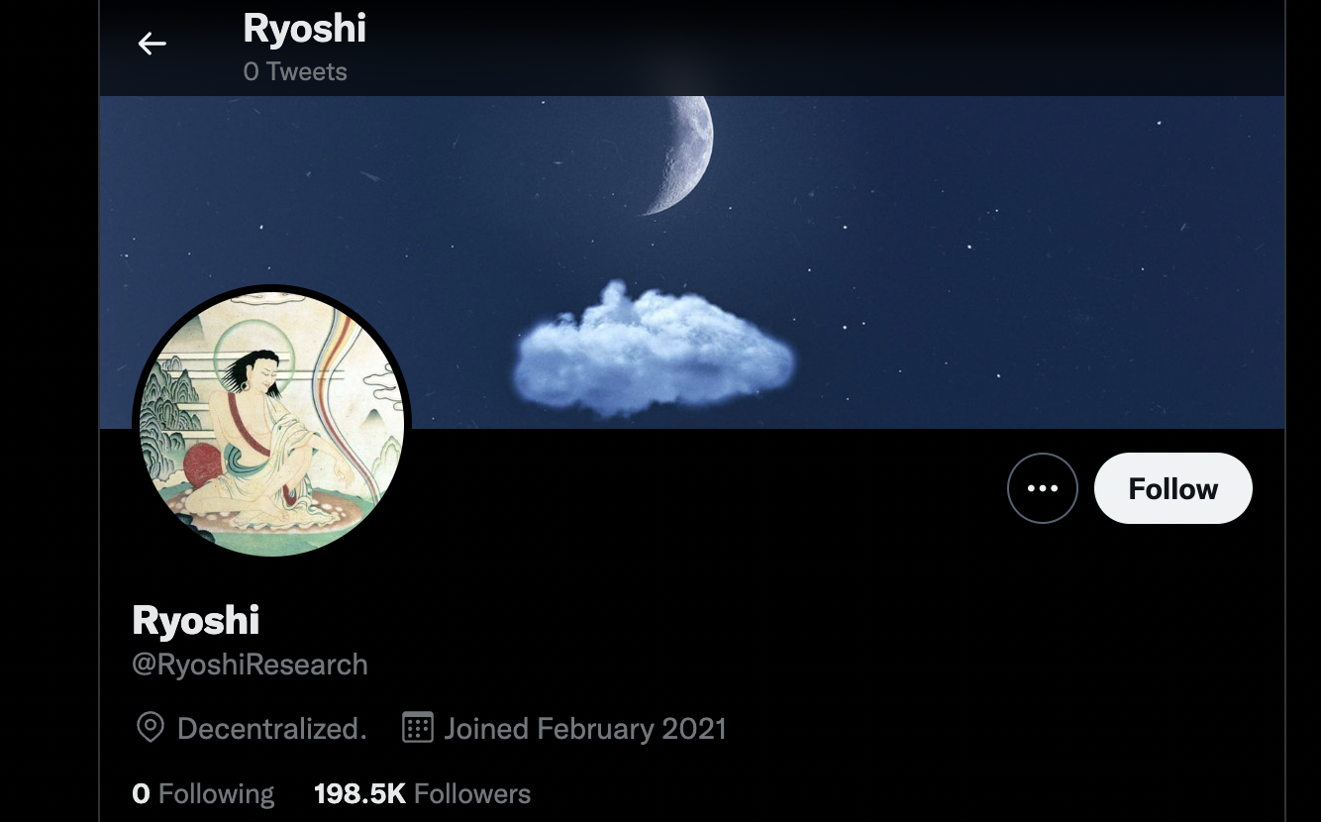The height and width of the screenshot is (822, 1321).
Task: Select the @RyoshiResearch handle text
Action: click(250, 665)
